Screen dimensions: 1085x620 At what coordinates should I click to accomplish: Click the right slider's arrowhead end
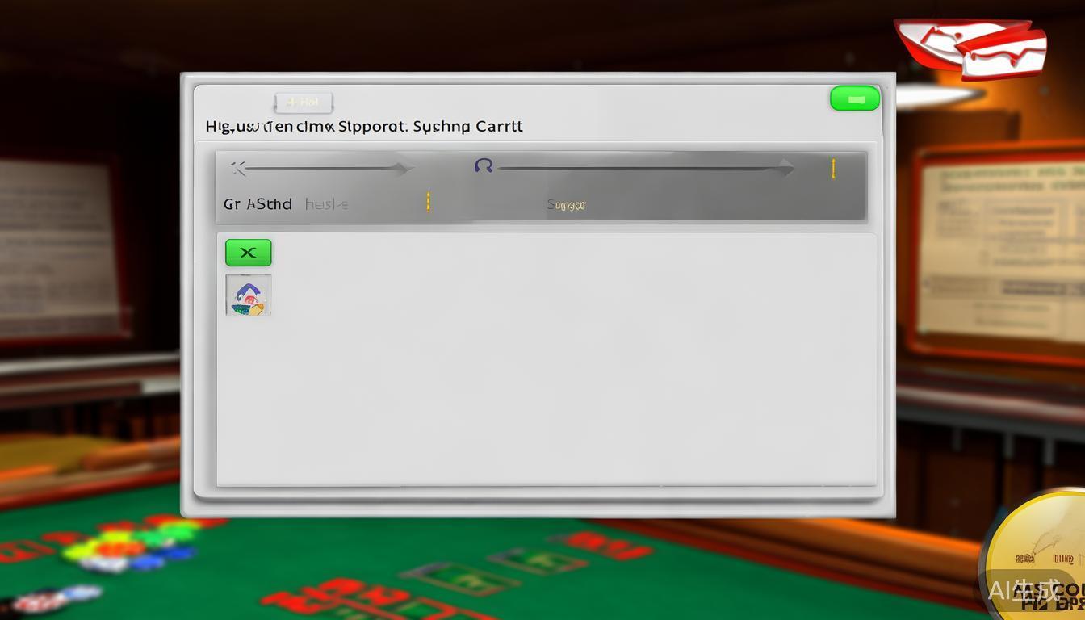click(785, 168)
